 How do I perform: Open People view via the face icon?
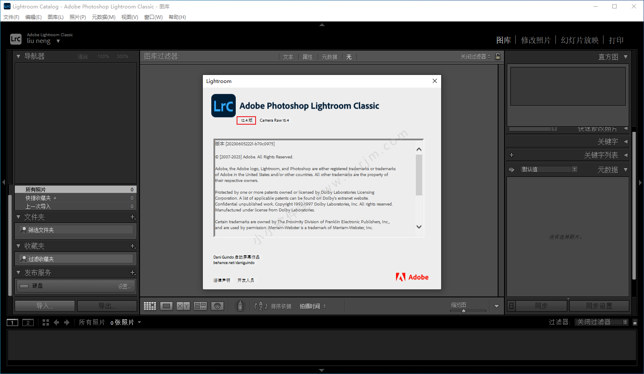pos(218,306)
